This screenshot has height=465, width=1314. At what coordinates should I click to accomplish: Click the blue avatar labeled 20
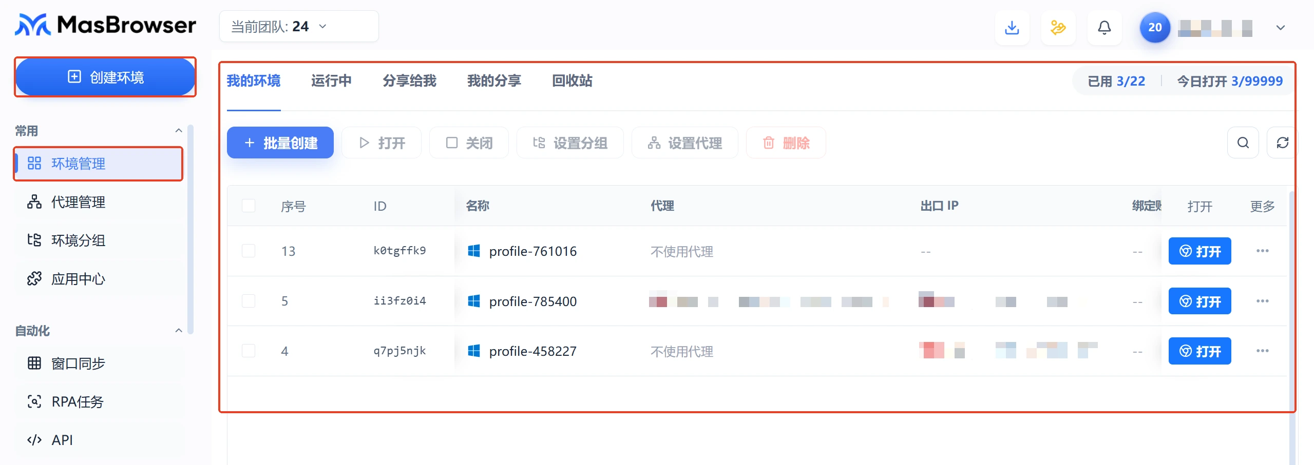coord(1155,27)
